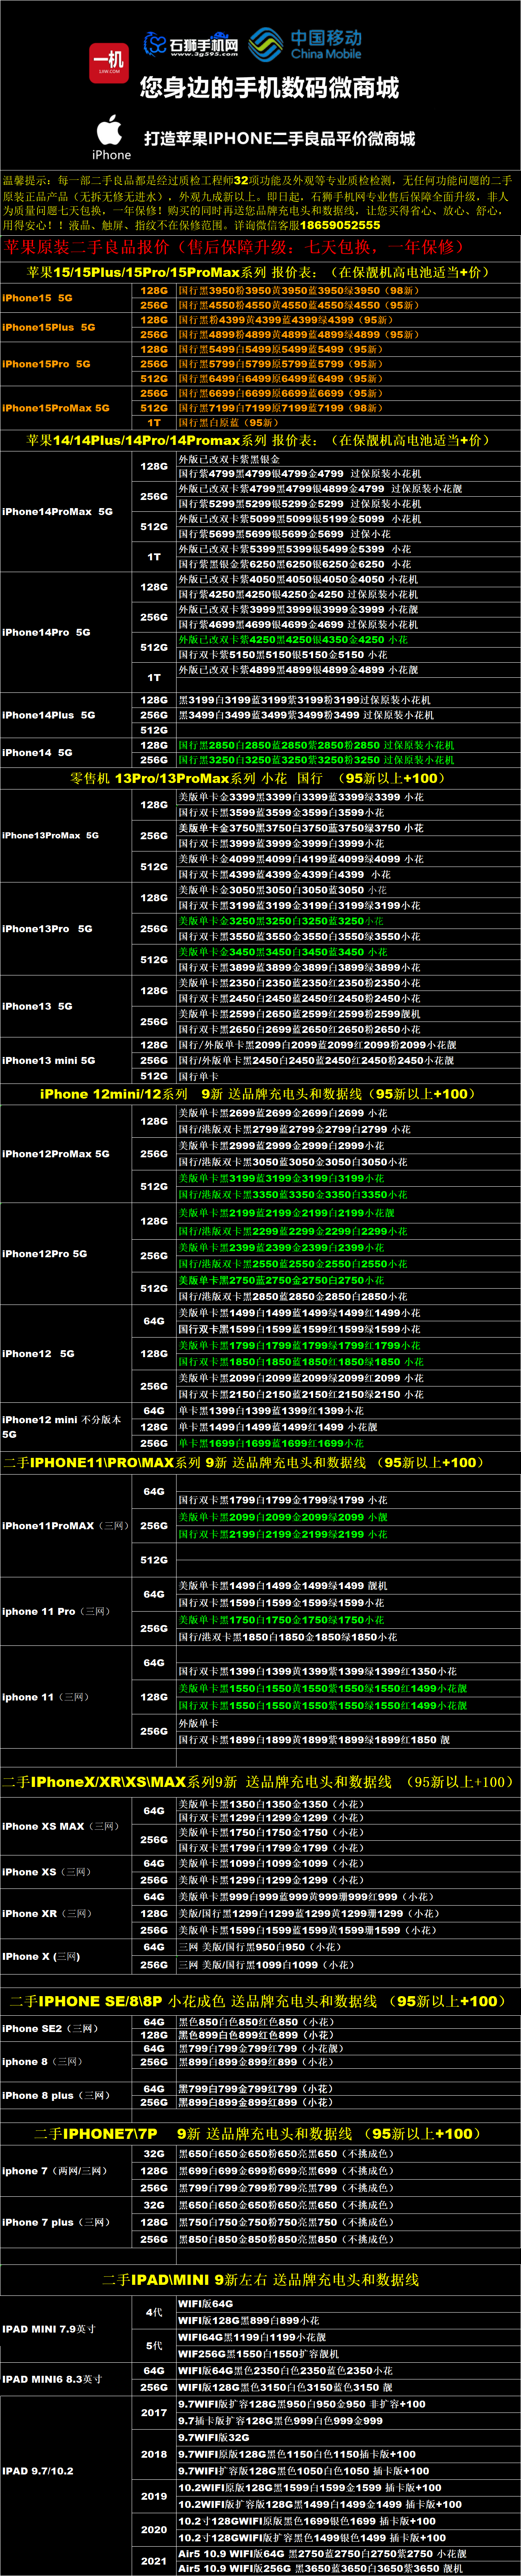Select the iPhone14ProMax 5G model label
521x2576 pixels.
pos(57,511)
